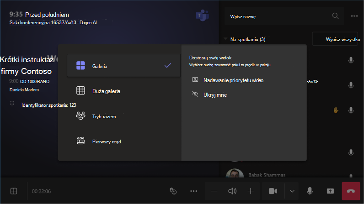Click the Galeria grid icon
Screen dimensions: 364x204
coord(80,66)
